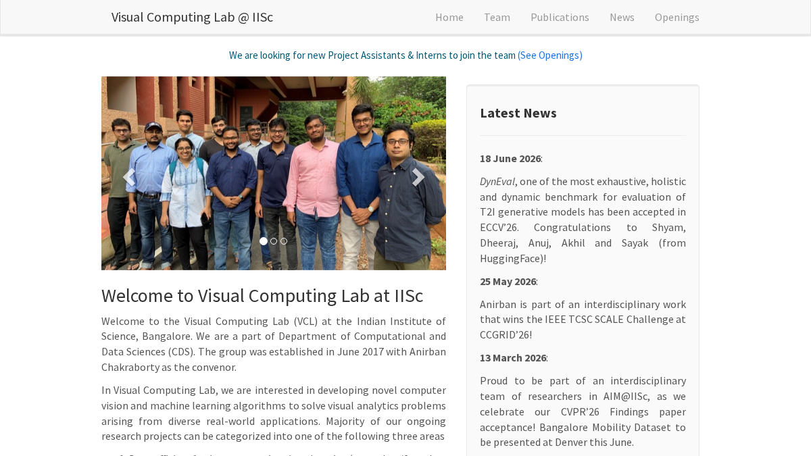The image size is (811, 456).
Task: Click the hiring Project Assistants announcement text
Action: 372,55
